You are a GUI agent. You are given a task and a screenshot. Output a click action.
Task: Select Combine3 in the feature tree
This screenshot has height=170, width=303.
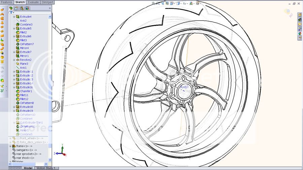coord(26,25)
